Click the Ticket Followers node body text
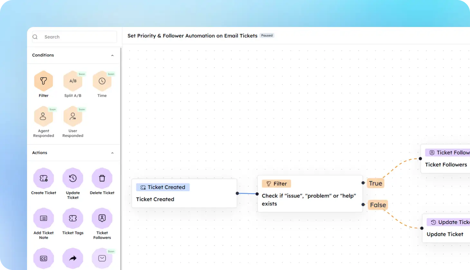Image resolution: width=470 pixels, height=270 pixels. (x=446, y=165)
